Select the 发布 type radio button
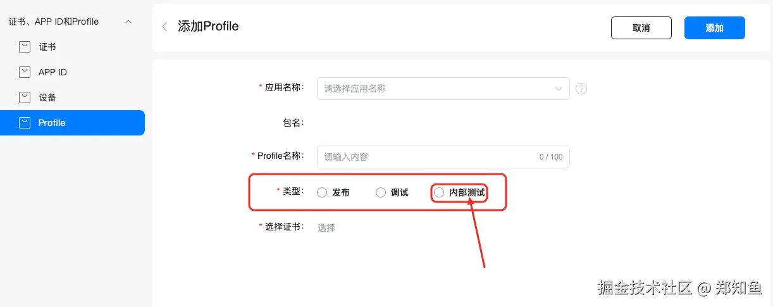This screenshot has width=773, height=307. coord(322,192)
